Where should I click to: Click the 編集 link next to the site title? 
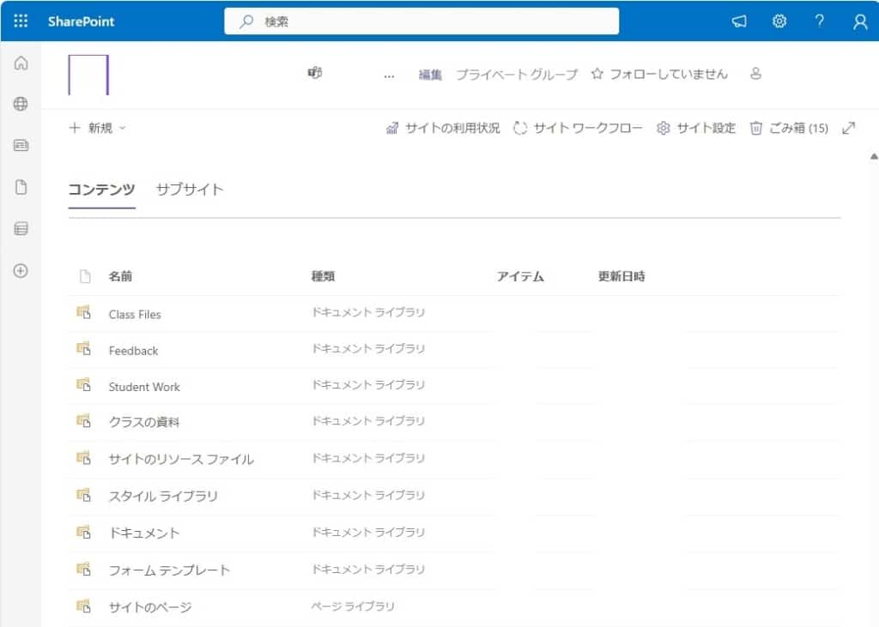pos(429,75)
